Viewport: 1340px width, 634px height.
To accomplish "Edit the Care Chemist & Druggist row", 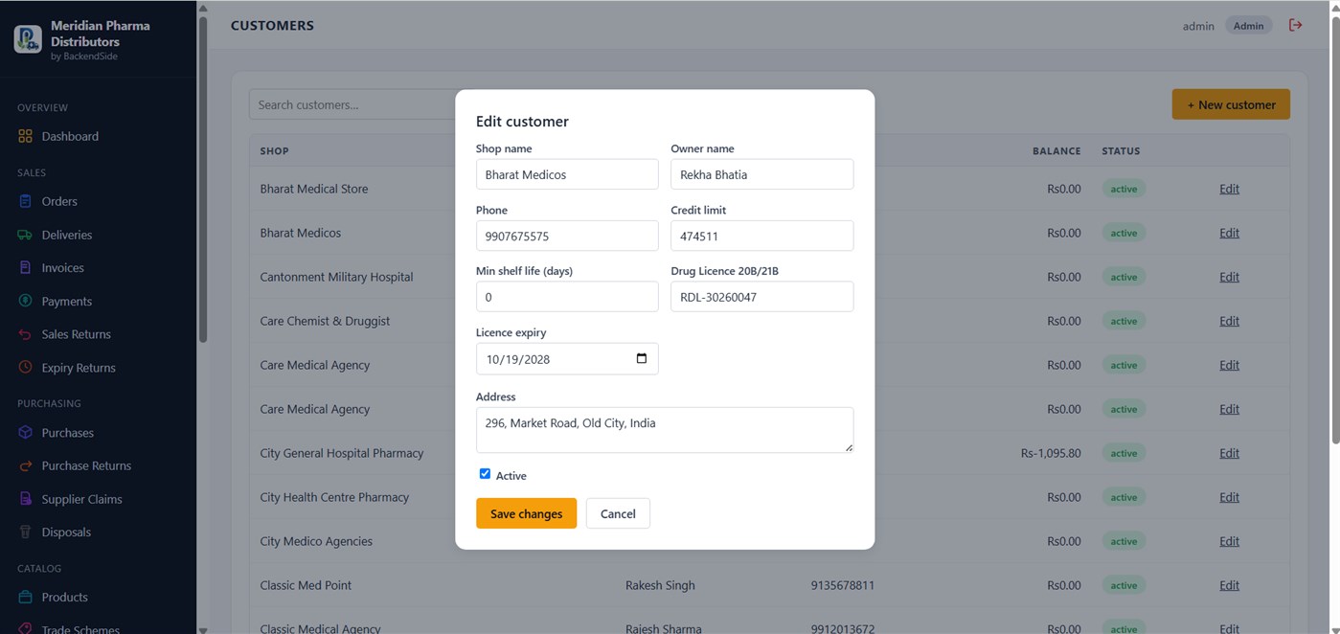I will [x=1229, y=321].
